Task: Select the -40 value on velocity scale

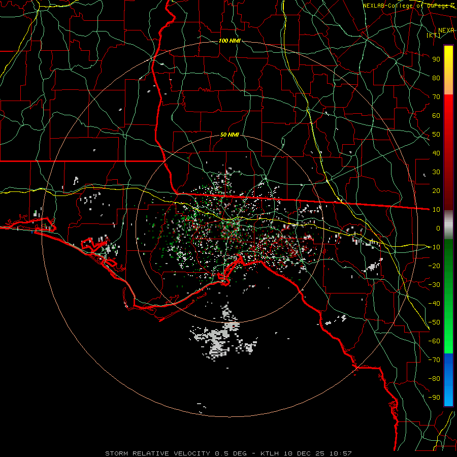Action: 434,304
